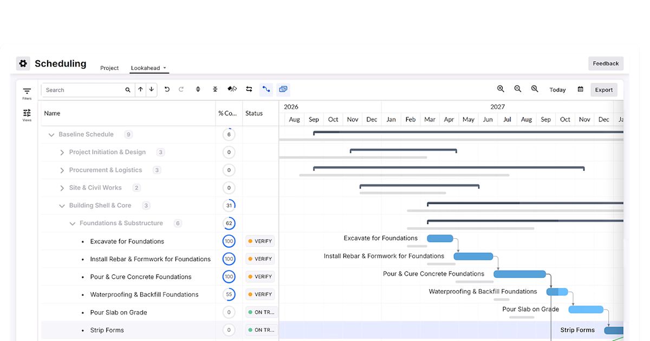The height and width of the screenshot is (341, 650).
Task: Click VERIFY status for Pour & Cure Concrete
Action: point(260,277)
